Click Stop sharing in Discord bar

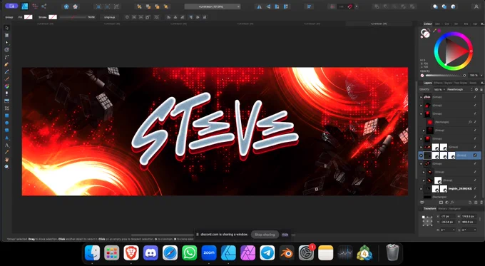[x=265, y=235]
